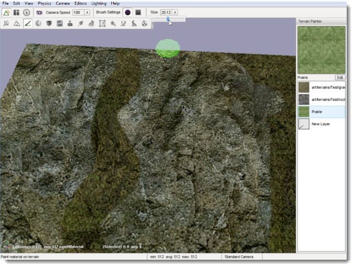The width and height of the screenshot is (355, 268).
Task: Open the Editors menu
Action: pyautogui.click(x=80, y=3)
